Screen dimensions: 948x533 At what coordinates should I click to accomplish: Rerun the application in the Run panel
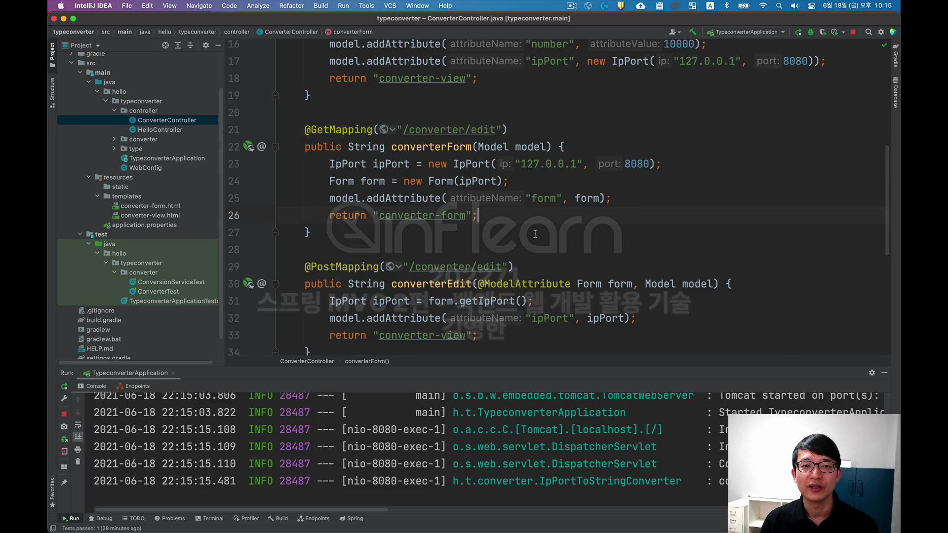(64, 386)
